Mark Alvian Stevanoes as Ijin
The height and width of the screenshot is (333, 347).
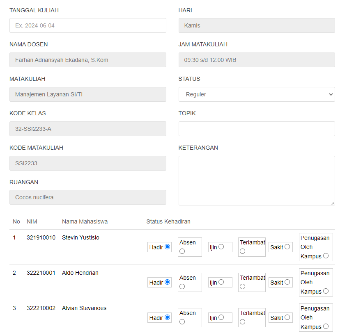tap(221, 317)
